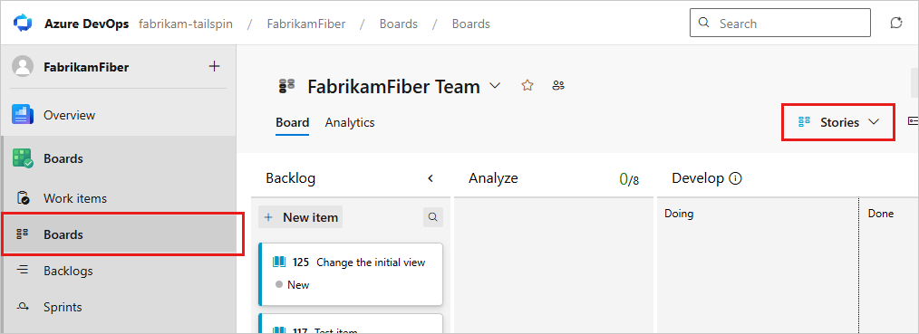Collapse the Backlog column using the chevron
The width and height of the screenshot is (919, 334).
(x=430, y=178)
